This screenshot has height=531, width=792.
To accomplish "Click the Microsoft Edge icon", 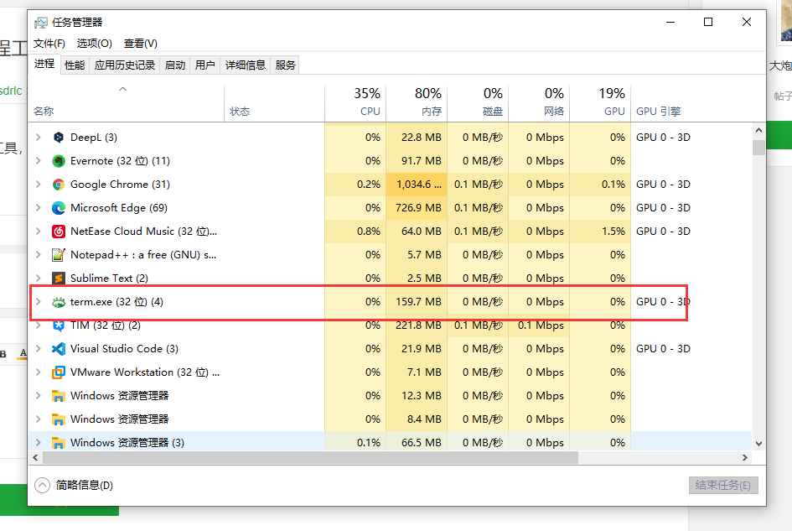I will point(59,208).
